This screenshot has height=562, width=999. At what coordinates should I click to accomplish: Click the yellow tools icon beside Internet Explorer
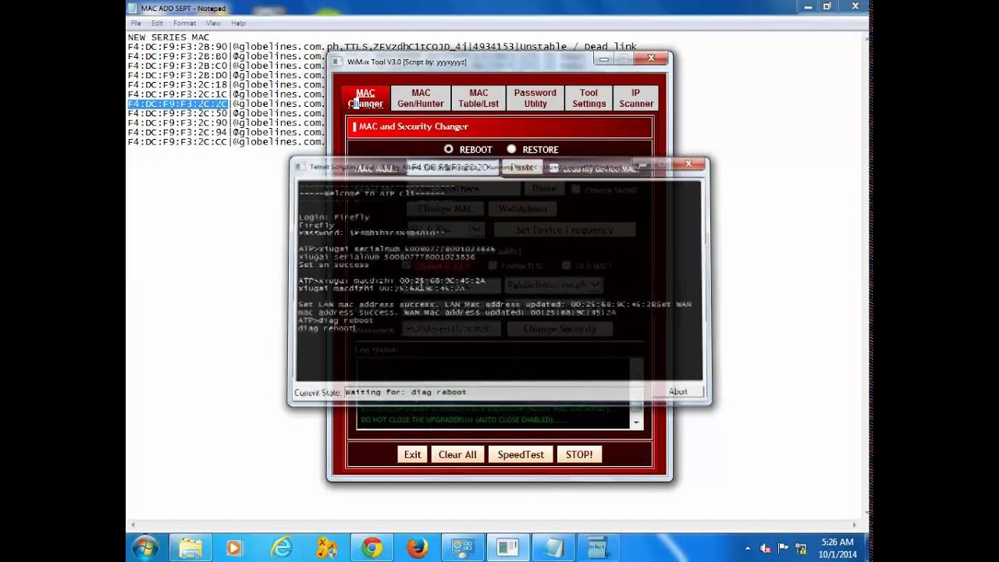(x=326, y=548)
